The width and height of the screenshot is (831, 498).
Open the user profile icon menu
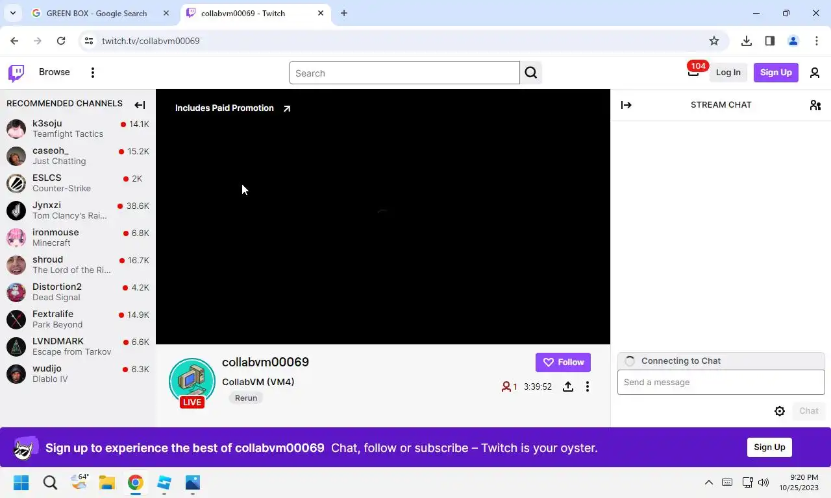[815, 73]
